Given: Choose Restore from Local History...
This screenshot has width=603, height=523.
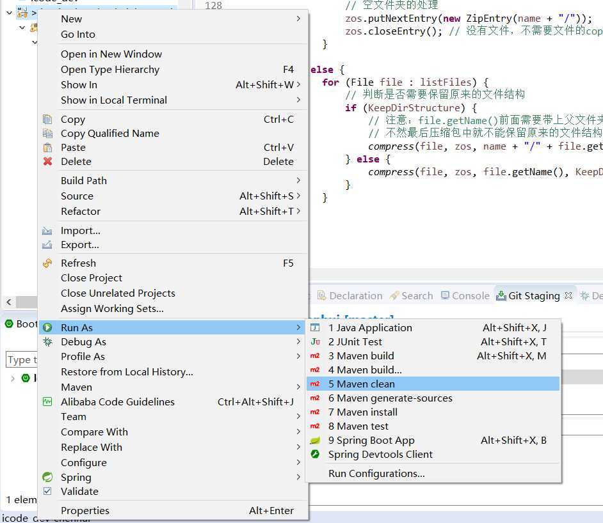Looking at the screenshot, I should 173,371.
